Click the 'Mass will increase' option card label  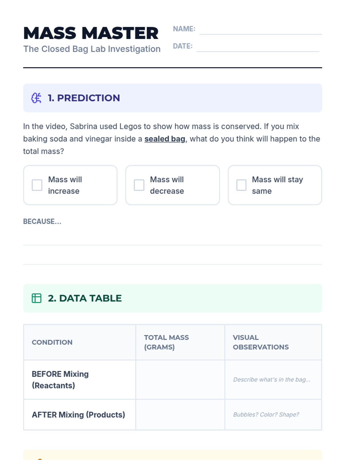pos(65,185)
